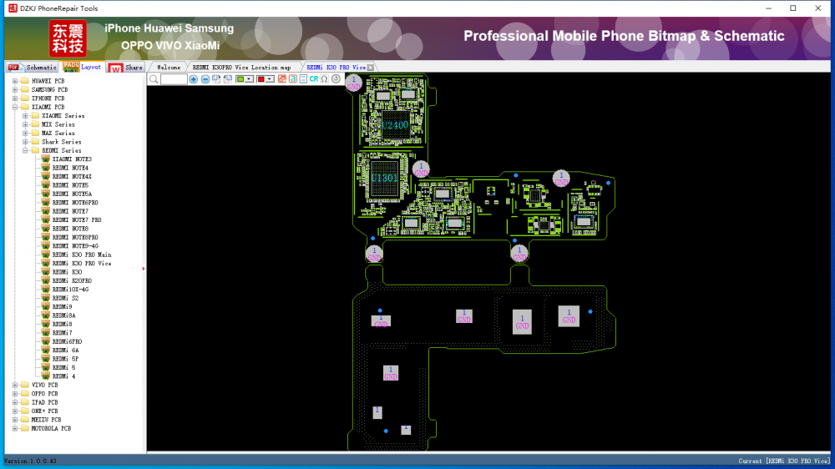Open the red color dropdown

pyautogui.click(x=270, y=79)
